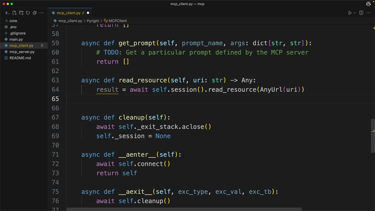
Task: Open mcp_server.py in the file tree
Action: (x=22, y=52)
